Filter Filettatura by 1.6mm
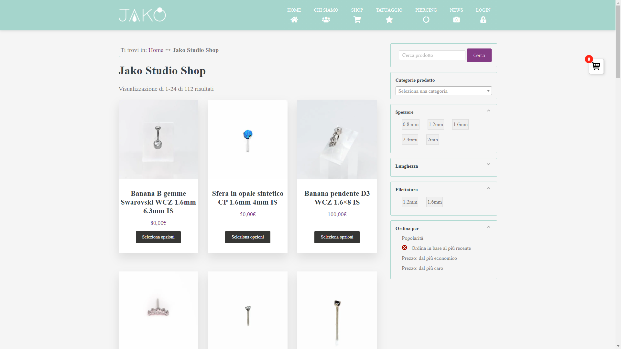The image size is (621, 349). pyautogui.click(x=434, y=202)
